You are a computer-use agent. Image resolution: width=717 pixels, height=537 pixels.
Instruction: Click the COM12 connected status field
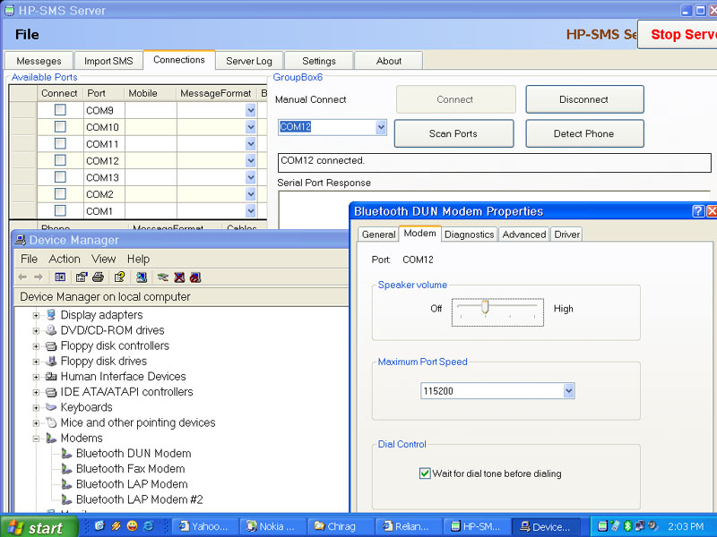495,163
